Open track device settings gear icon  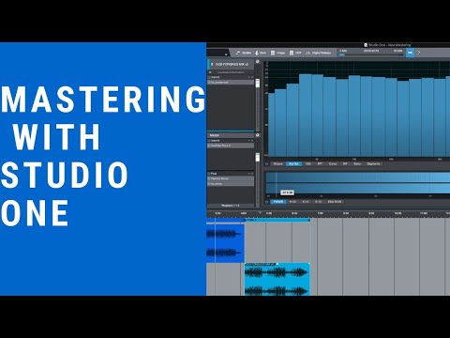(x=258, y=62)
